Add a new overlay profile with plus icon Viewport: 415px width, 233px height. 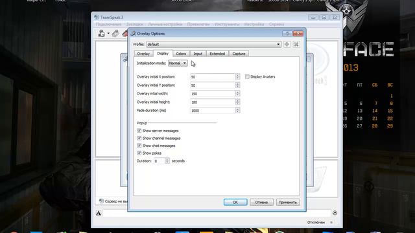pyautogui.click(x=287, y=45)
